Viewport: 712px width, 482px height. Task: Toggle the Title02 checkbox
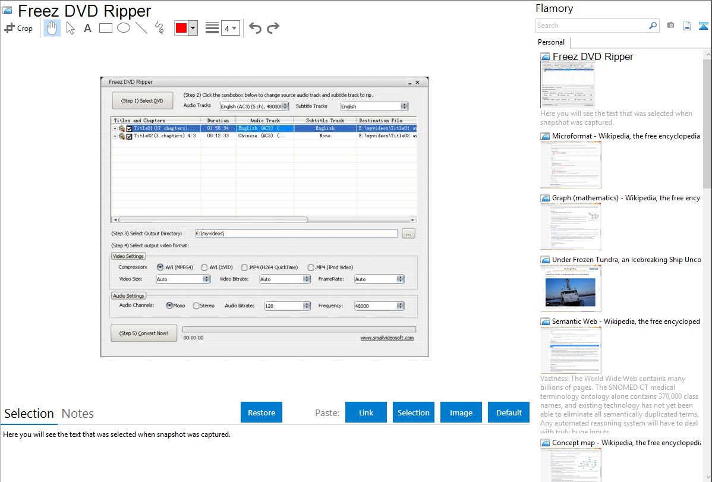click(130, 136)
